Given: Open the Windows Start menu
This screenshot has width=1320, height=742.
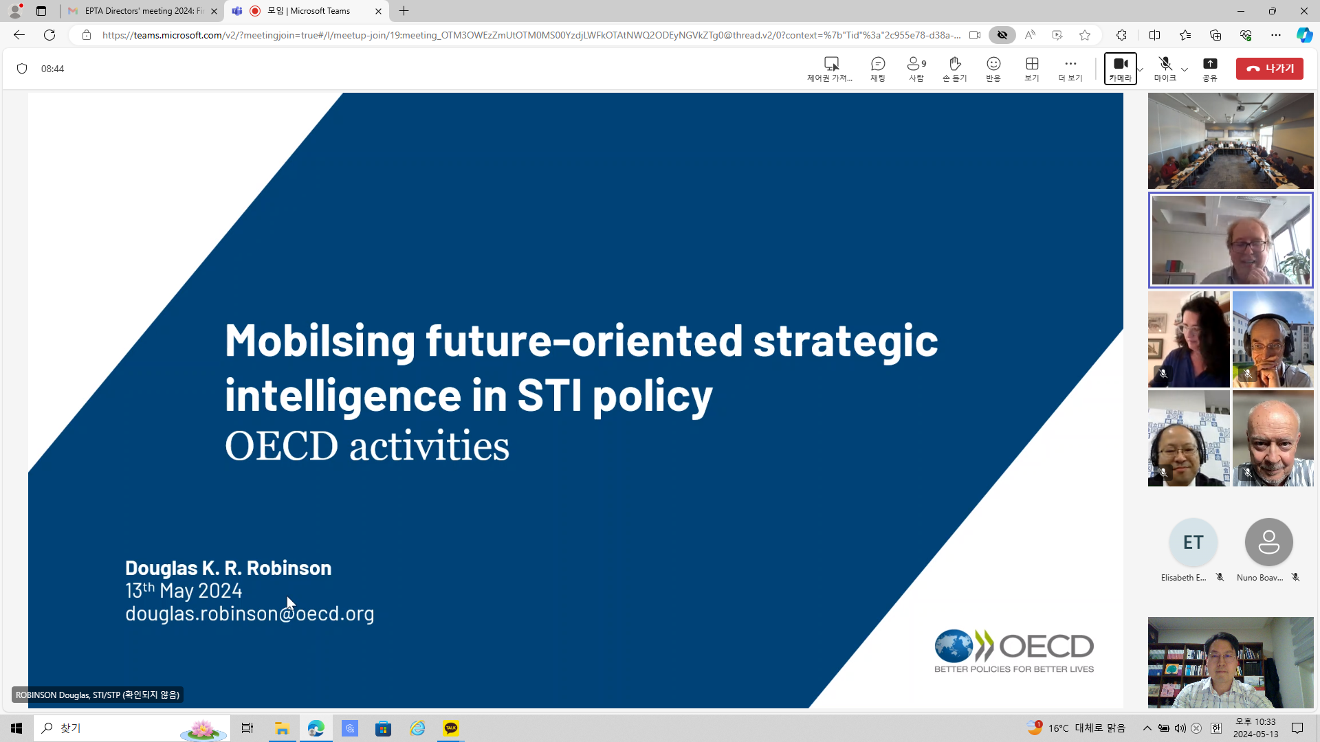Looking at the screenshot, I should pos(16,728).
